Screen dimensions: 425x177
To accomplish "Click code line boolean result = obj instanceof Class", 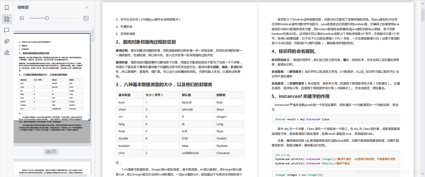I will coord(302,119).
